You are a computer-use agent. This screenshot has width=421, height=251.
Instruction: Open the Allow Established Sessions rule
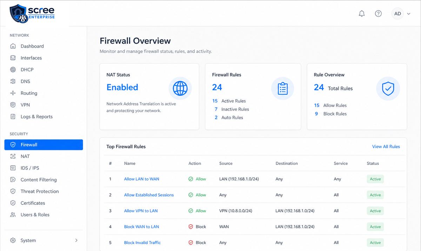pyautogui.click(x=149, y=195)
